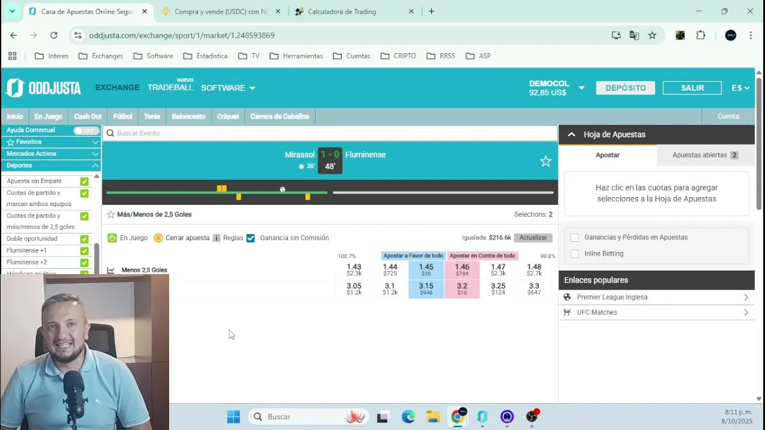
Task: Enable Ganancias y Pérdidas en Apuestas checkbox
Action: (x=574, y=238)
